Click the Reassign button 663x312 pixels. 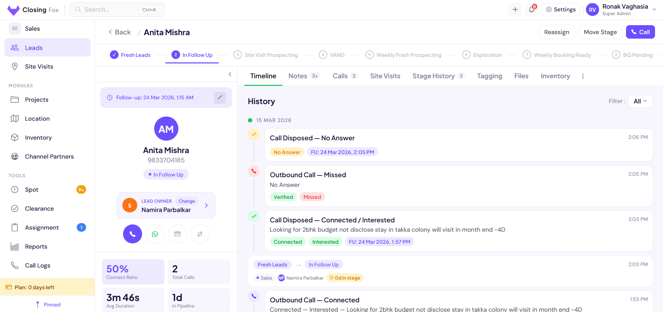coord(557,32)
